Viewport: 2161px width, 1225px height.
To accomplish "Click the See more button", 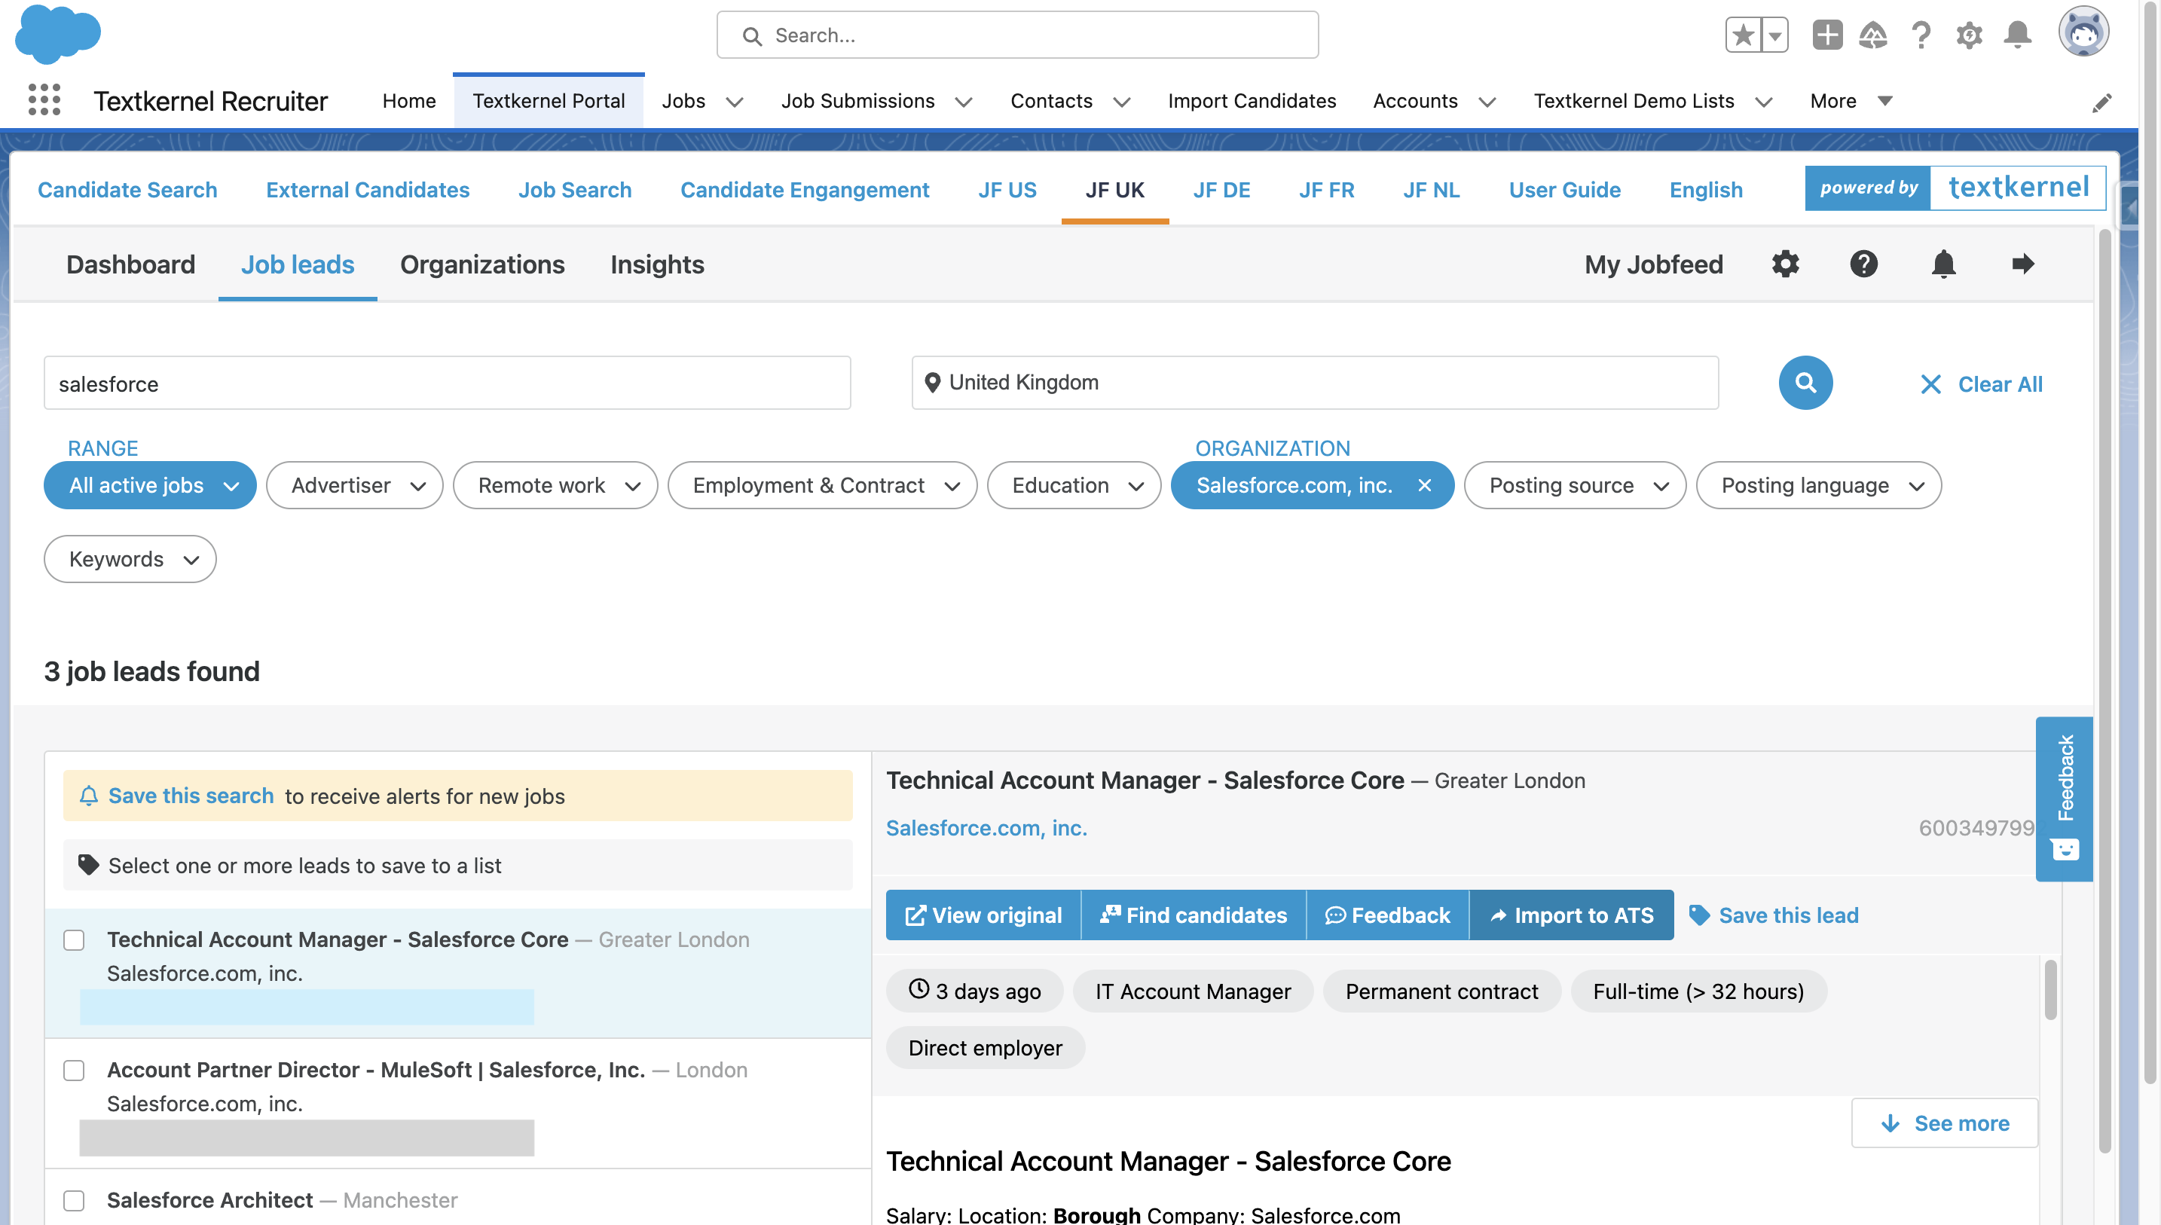I will click(1944, 1123).
